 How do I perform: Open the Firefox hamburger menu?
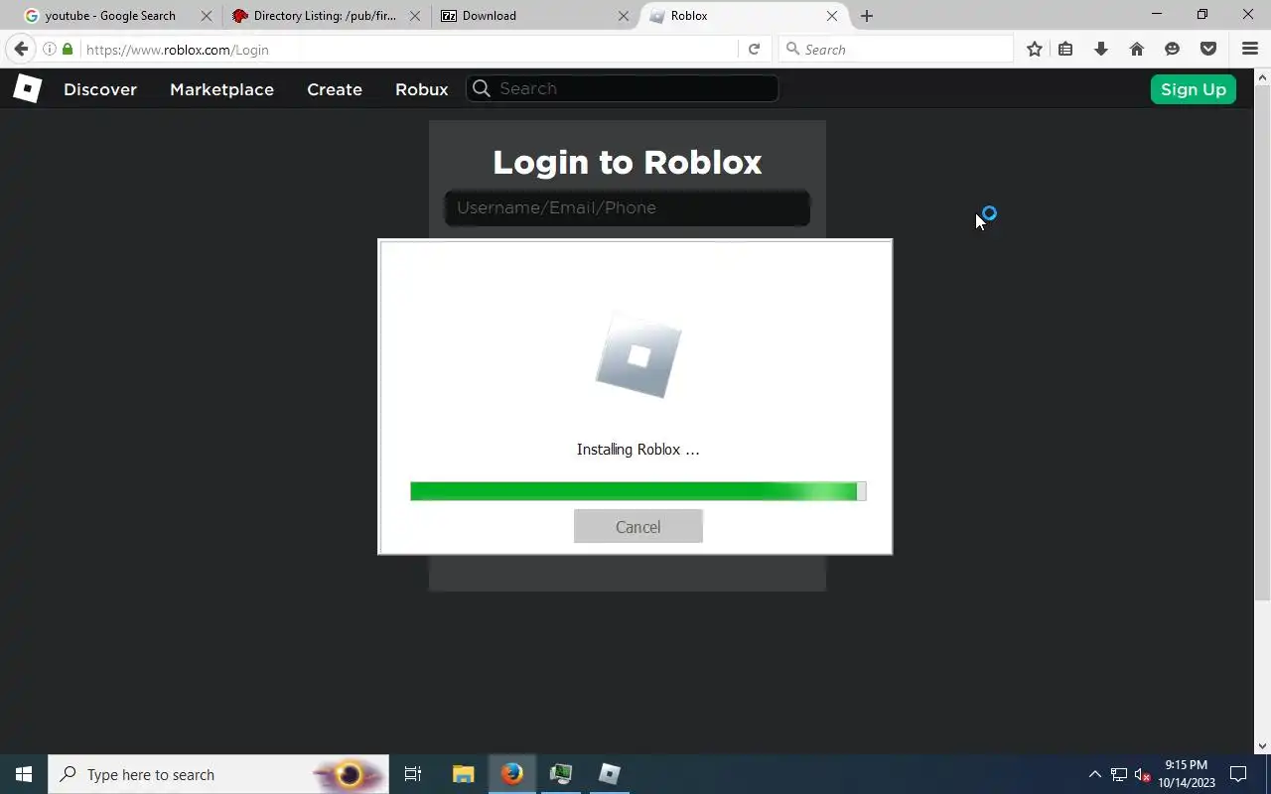coord(1250,49)
